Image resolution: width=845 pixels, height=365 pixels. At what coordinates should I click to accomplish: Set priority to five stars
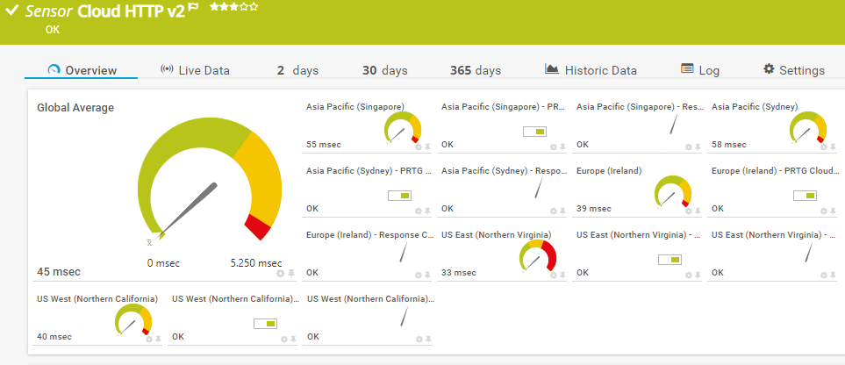254,6
